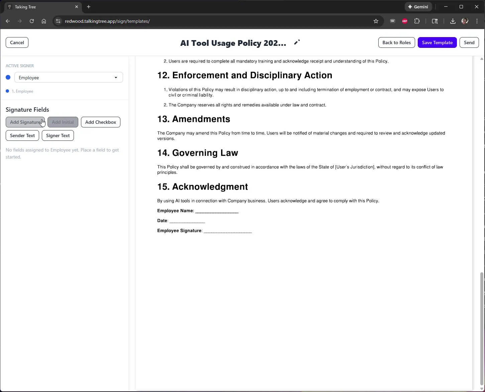Open the browser home page
This screenshot has width=485, height=392.
point(44,21)
